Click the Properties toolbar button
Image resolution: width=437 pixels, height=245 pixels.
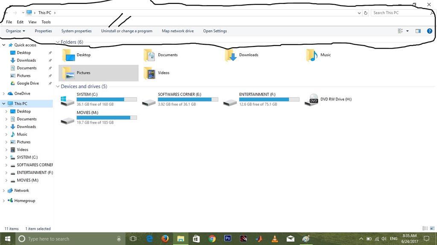click(43, 31)
